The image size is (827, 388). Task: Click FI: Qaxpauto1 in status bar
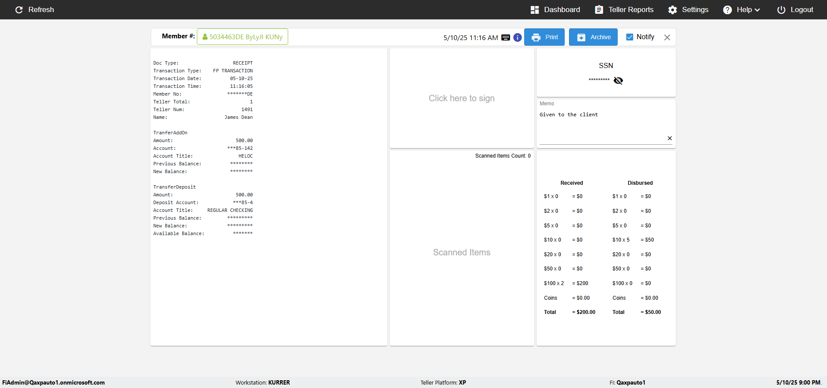click(x=627, y=382)
